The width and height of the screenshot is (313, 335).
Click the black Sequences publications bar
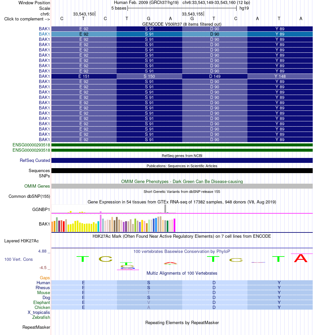pos(182,171)
